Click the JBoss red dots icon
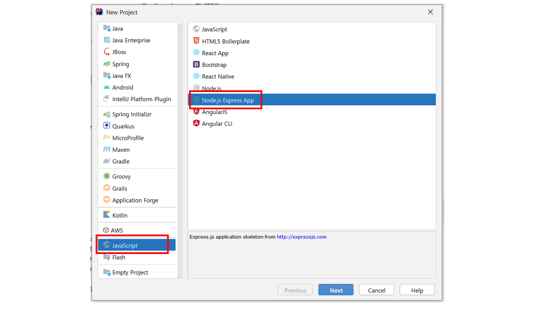Viewport: 554px width, 311px height. pos(107,52)
